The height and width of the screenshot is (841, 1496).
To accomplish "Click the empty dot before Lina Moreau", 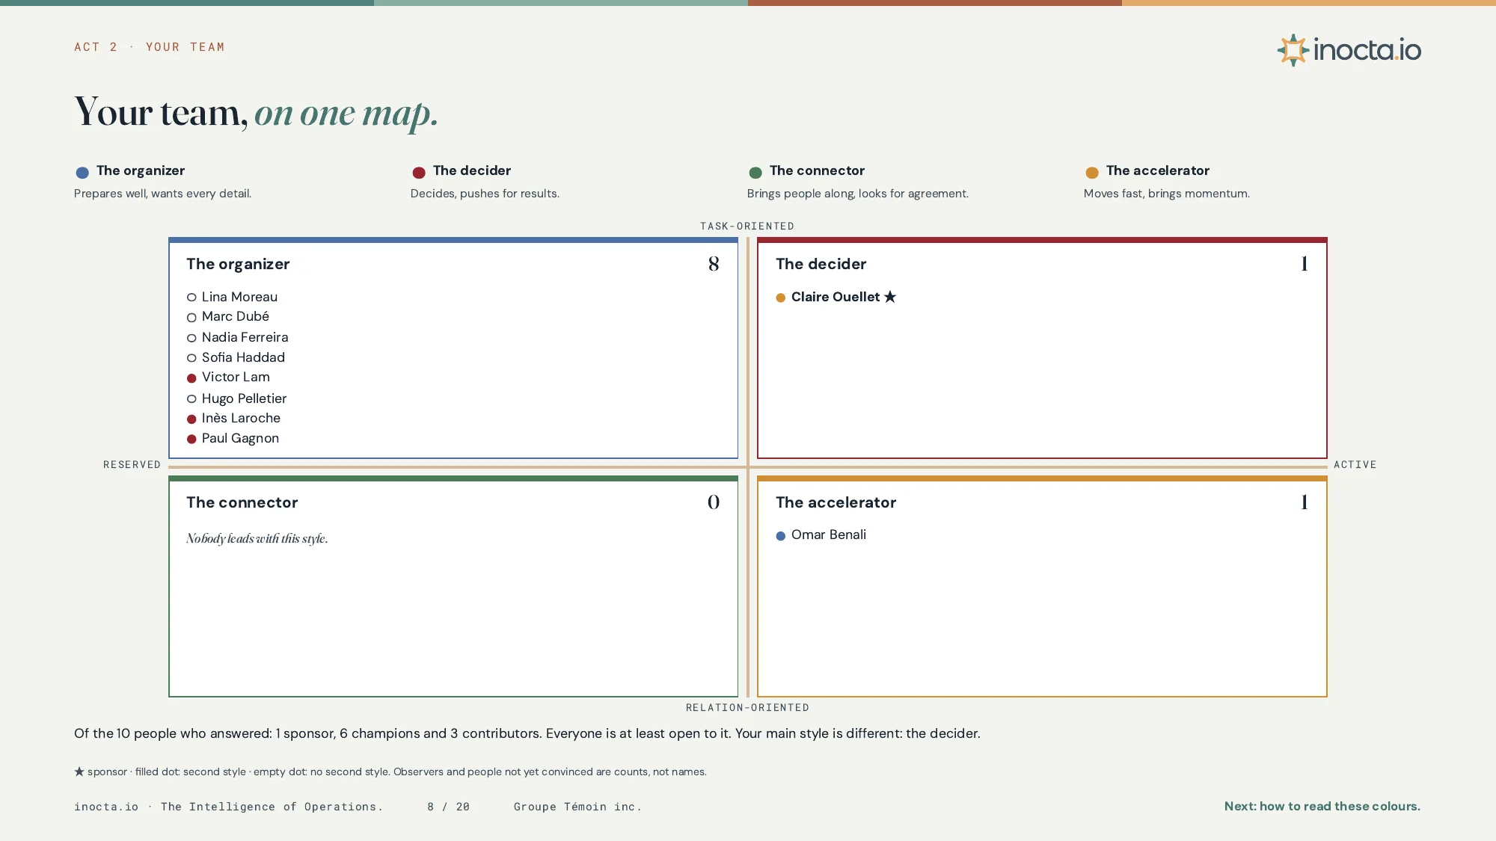I will (x=191, y=298).
